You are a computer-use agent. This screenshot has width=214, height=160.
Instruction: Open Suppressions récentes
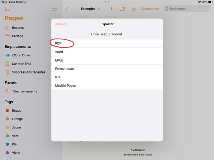[29, 72]
